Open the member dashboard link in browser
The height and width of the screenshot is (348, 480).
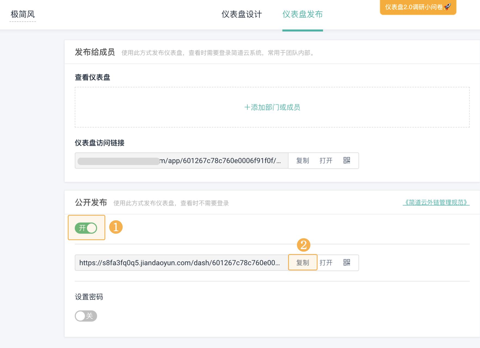327,161
